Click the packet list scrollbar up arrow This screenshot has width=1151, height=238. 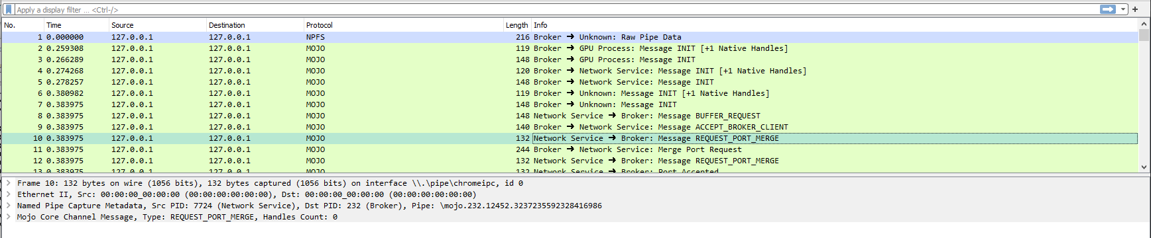tap(1144, 24)
